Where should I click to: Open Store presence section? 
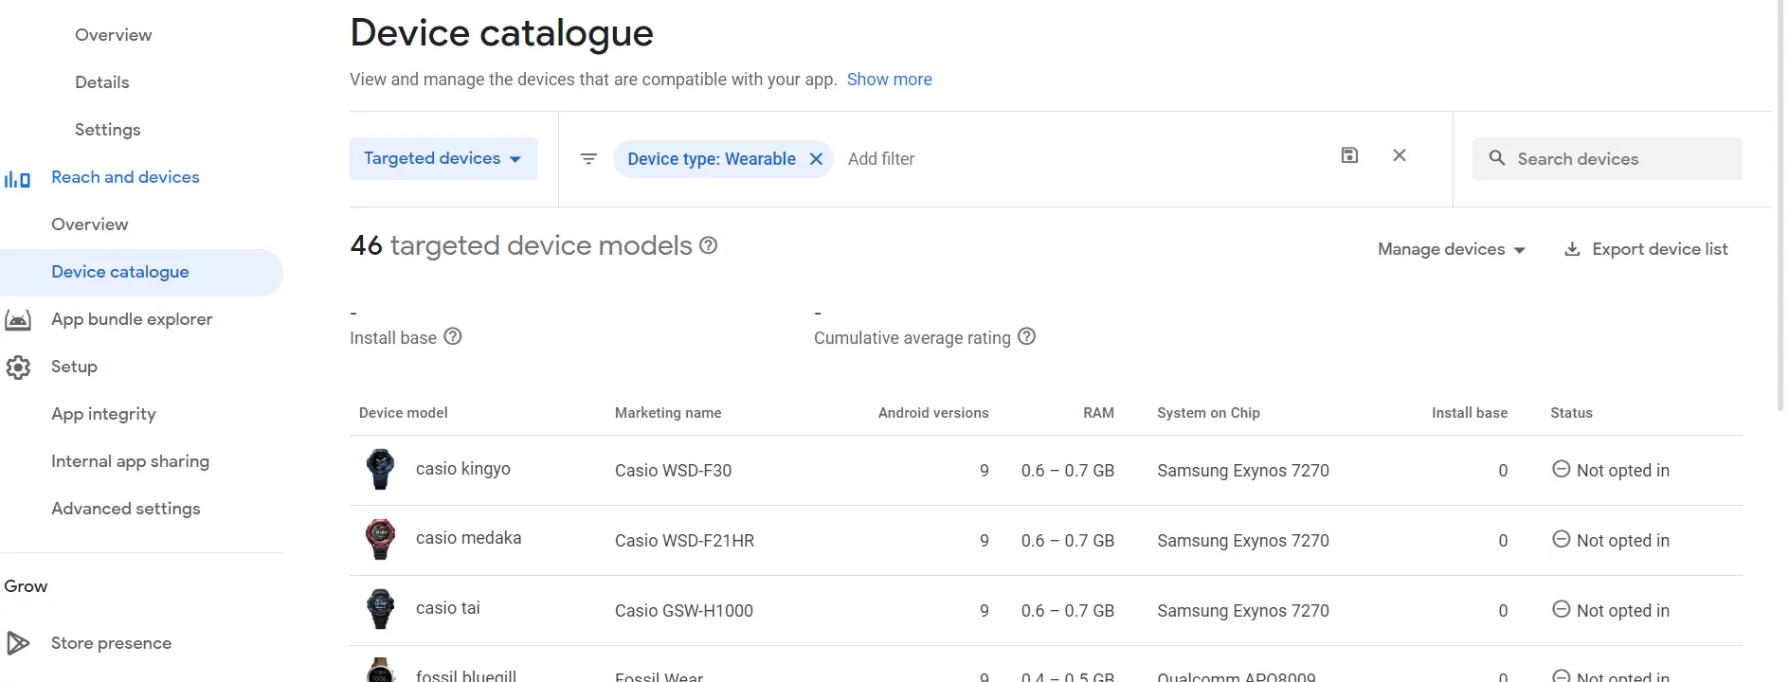click(111, 643)
